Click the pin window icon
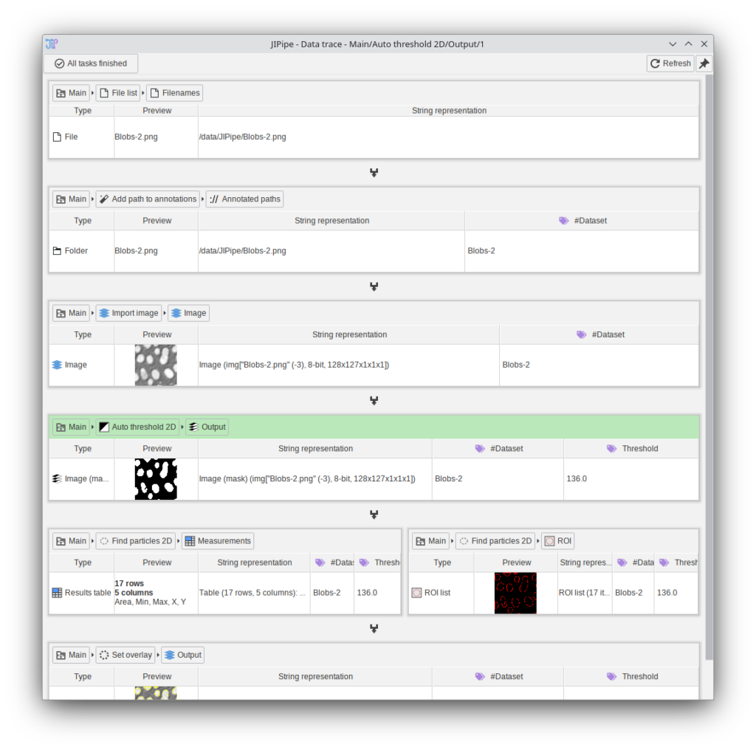This screenshot has width=756, height=750. pos(704,63)
